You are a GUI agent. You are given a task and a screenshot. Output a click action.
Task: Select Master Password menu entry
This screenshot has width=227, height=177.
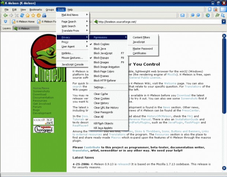tap(143, 49)
